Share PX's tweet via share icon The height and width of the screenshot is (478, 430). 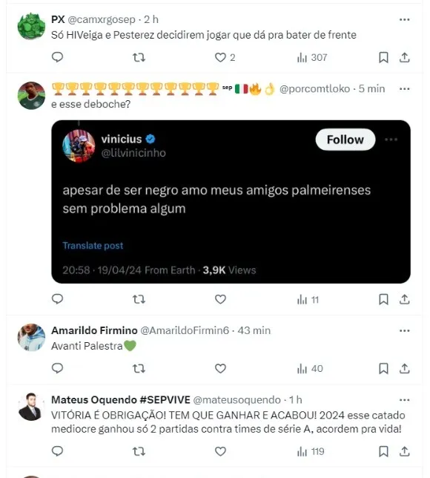coord(404,57)
